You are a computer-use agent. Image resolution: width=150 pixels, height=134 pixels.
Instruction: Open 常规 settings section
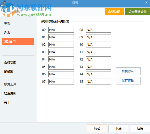(7, 23)
